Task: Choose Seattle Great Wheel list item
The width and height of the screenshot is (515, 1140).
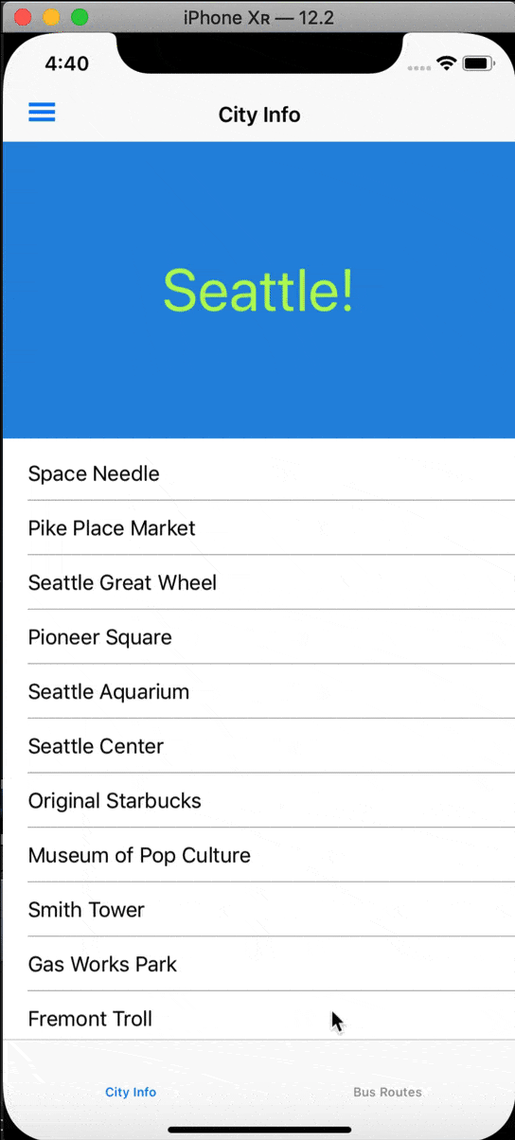Action: (259, 582)
